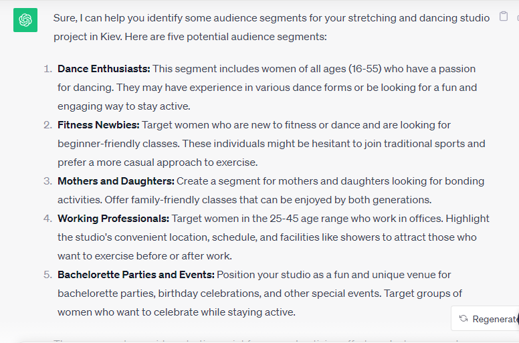Screen dimensions: 519x343
Task: Click the "Bachelorette Parties and Events:" heading
Action: [x=136, y=275]
